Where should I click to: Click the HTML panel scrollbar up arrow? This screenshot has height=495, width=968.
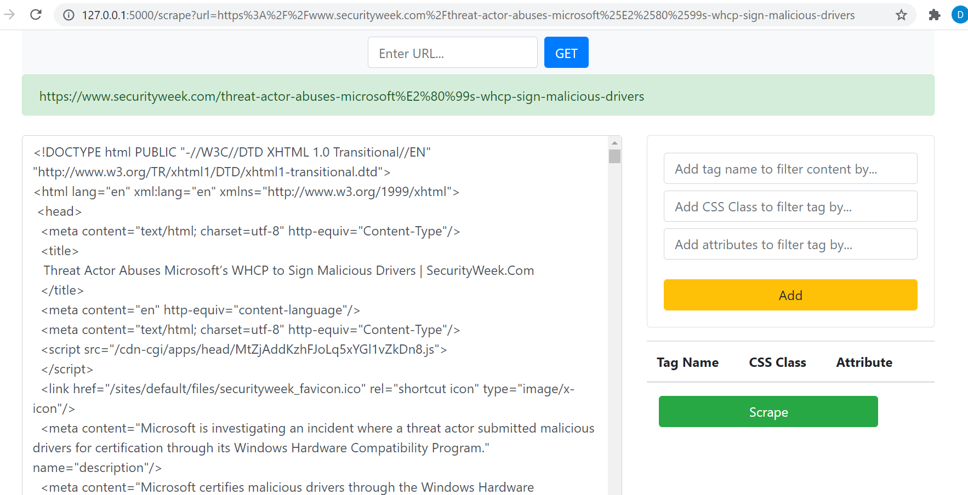(x=614, y=142)
